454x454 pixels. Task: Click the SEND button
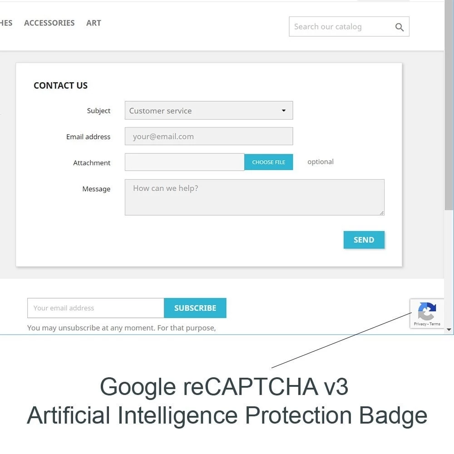point(364,240)
